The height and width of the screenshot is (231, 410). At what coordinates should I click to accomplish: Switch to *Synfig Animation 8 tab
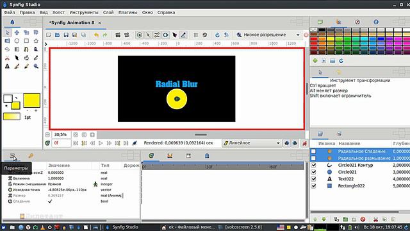[x=72, y=23]
